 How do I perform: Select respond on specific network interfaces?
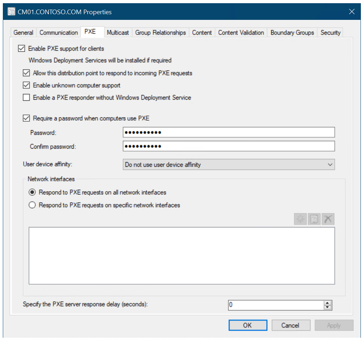click(32, 205)
